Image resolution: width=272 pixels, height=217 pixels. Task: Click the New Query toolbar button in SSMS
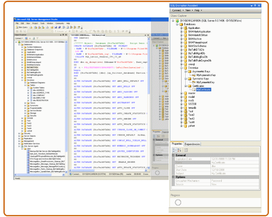click(22, 27)
